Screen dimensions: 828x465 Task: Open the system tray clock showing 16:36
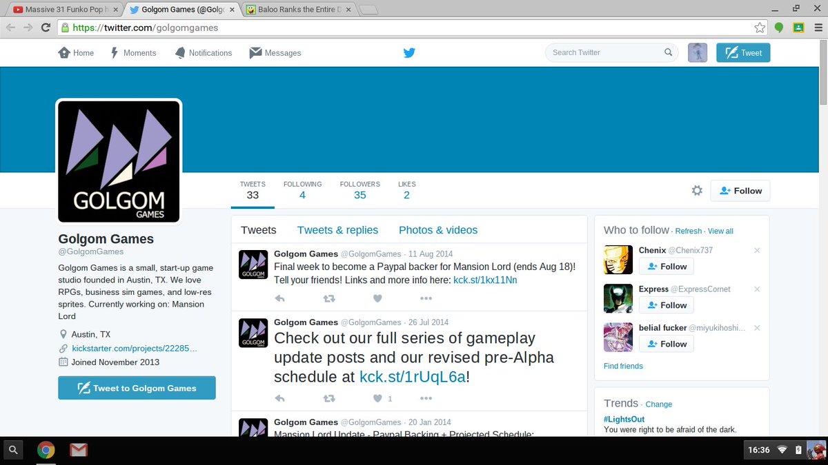pos(759,450)
